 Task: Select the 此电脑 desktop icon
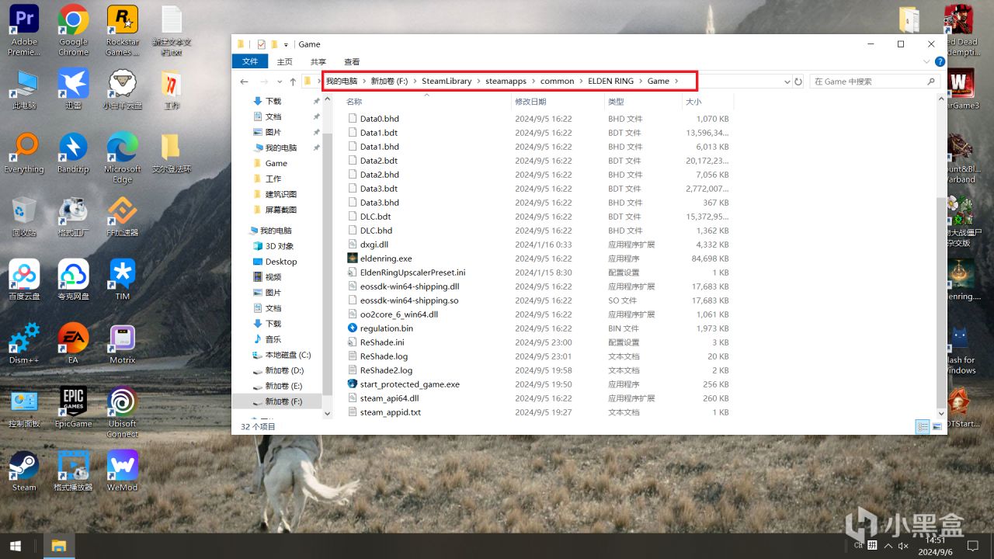(24, 89)
